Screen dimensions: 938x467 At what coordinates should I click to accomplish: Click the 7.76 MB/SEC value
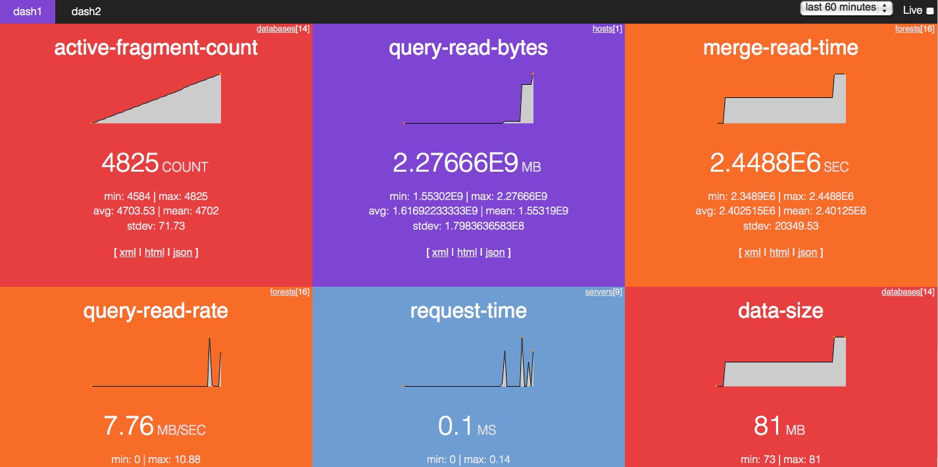155,426
